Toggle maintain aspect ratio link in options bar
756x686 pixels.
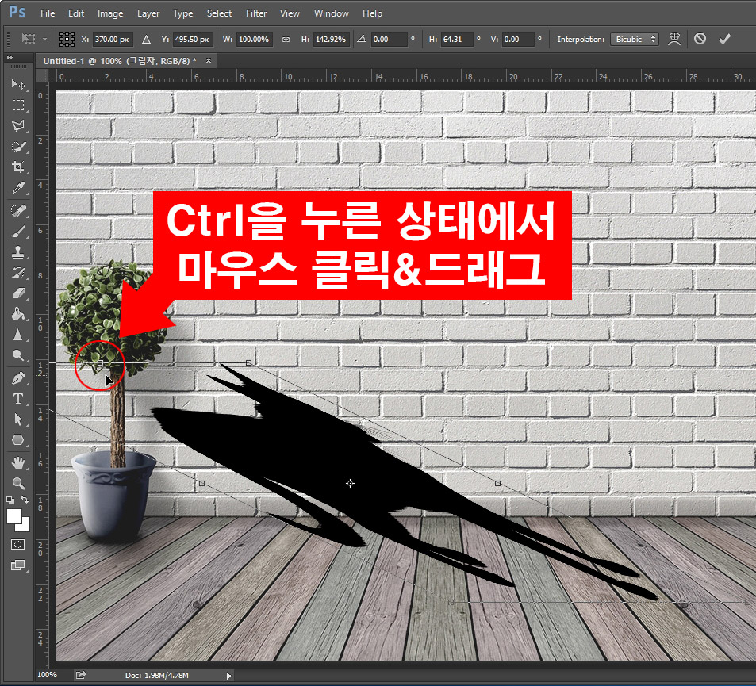click(285, 38)
